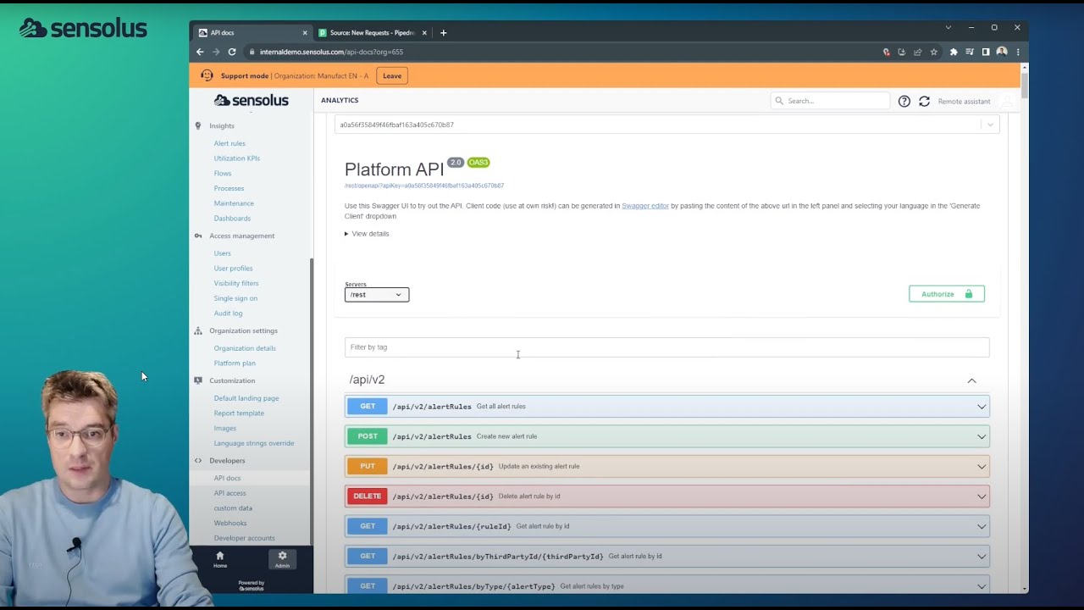Expand DELETE /api/v2/alertRules/{id} operation
1084x610 pixels.
666,496
